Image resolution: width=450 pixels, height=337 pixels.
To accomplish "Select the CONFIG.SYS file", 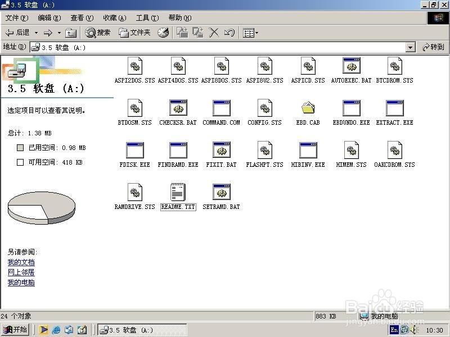I will click(x=264, y=108).
